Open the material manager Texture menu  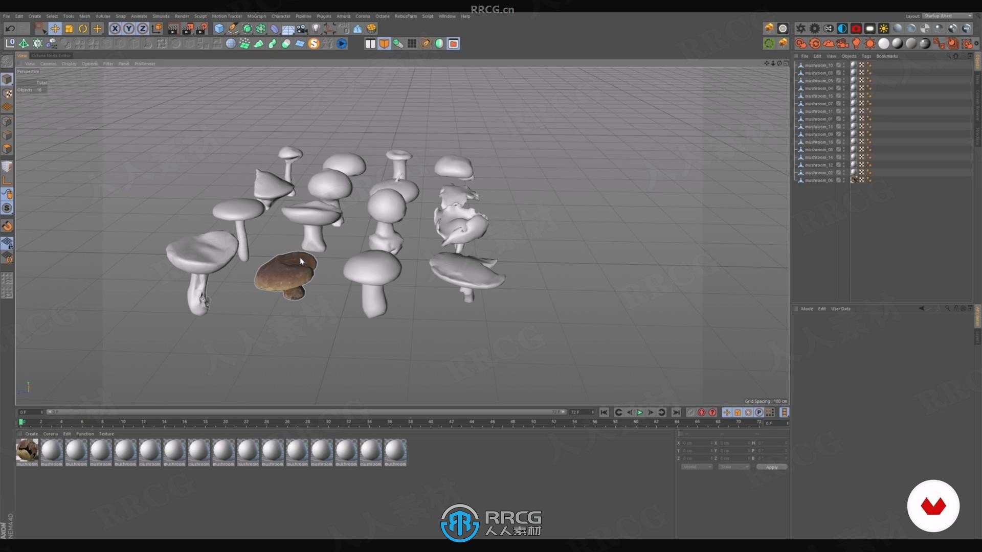pos(106,434)
